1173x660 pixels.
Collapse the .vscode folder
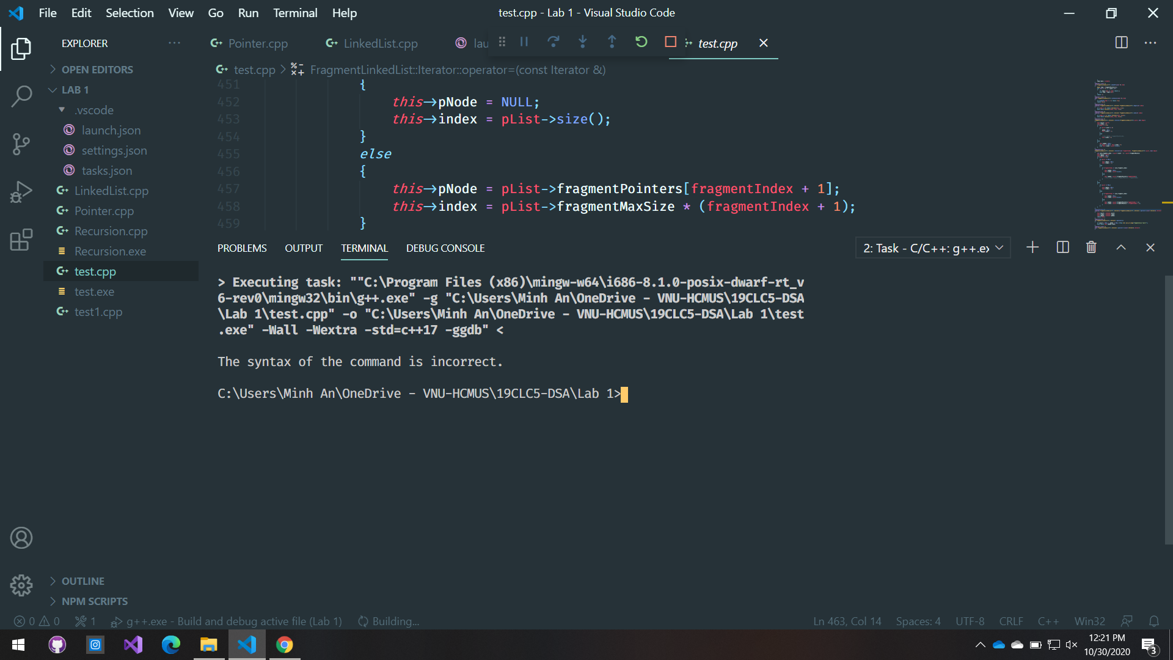61,109
